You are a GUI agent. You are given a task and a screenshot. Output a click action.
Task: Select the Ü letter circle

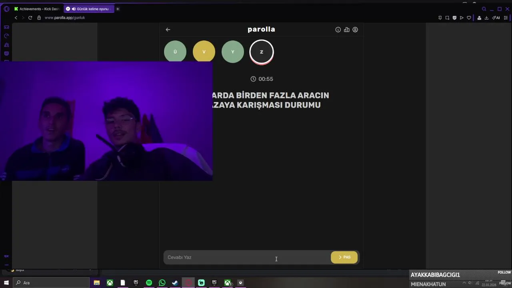175,51
